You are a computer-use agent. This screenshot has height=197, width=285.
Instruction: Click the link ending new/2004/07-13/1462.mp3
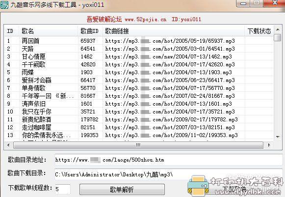168,56
